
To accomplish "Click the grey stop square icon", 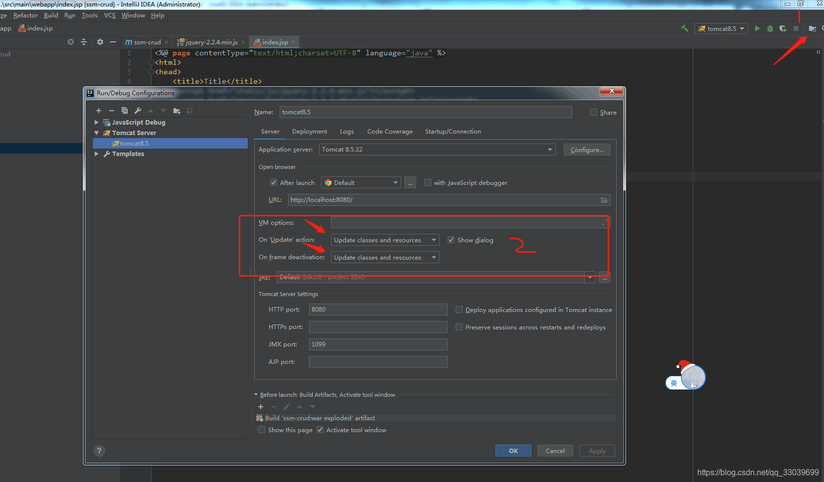I will tap(796, 28).
